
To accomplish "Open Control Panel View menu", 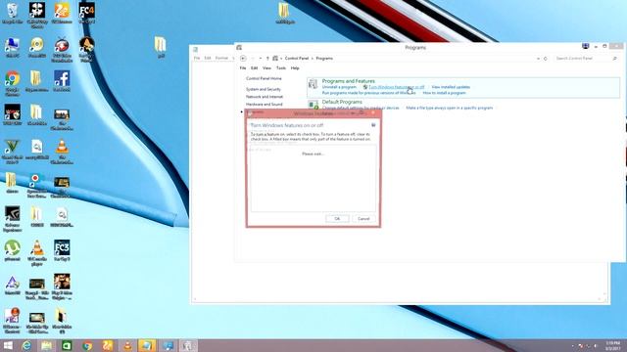I will point(266,68).
